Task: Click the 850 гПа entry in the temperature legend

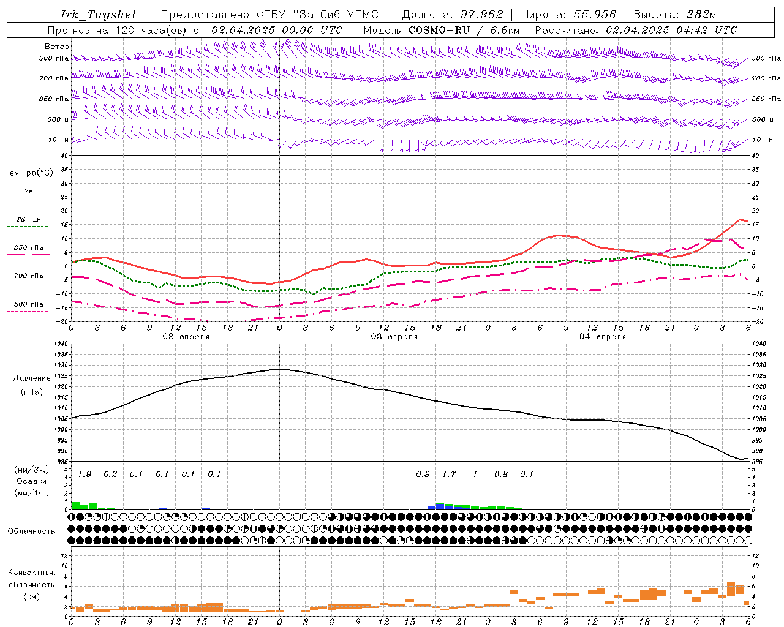Action: [x=29, y=248]
